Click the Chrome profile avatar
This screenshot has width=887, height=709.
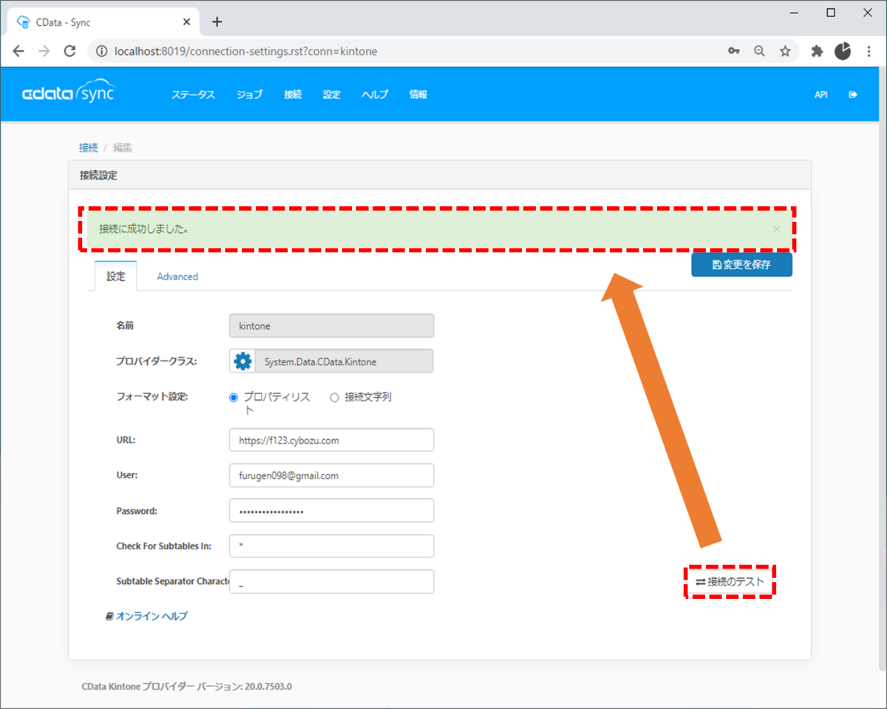843,51
